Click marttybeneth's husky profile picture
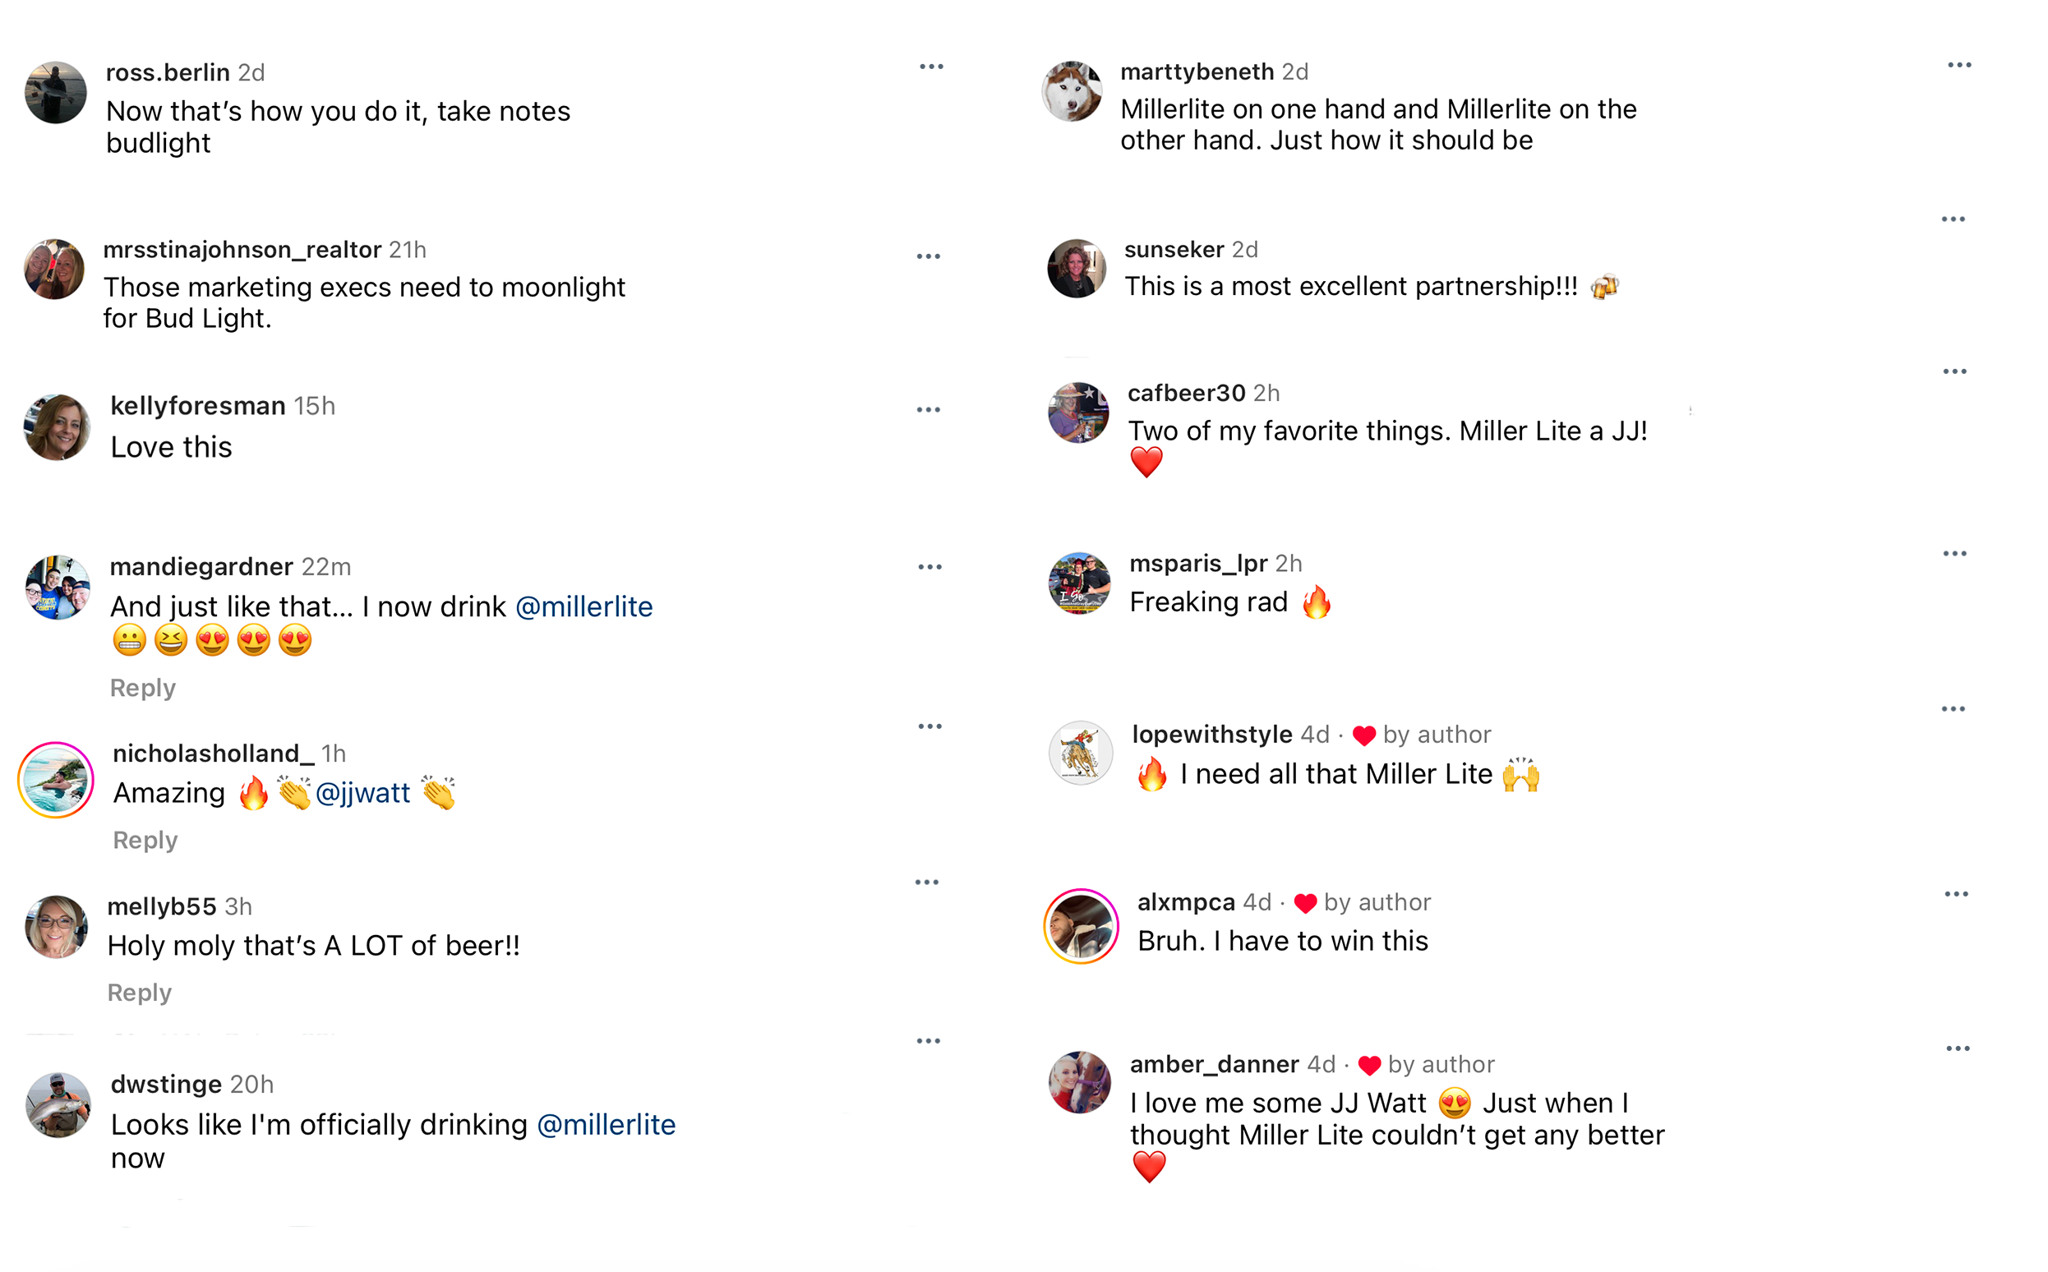Viewport: 2048px width, 1272px height. (1071, 92)
